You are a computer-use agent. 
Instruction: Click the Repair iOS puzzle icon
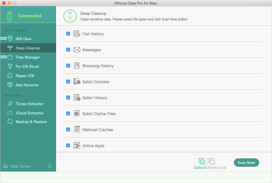pos(10,75)
